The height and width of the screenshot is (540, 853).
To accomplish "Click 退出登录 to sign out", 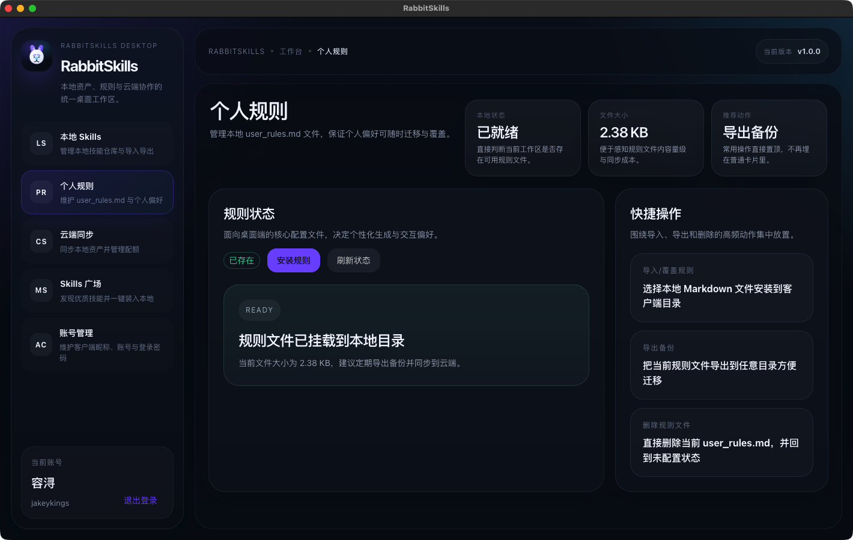I will [140, 500].
